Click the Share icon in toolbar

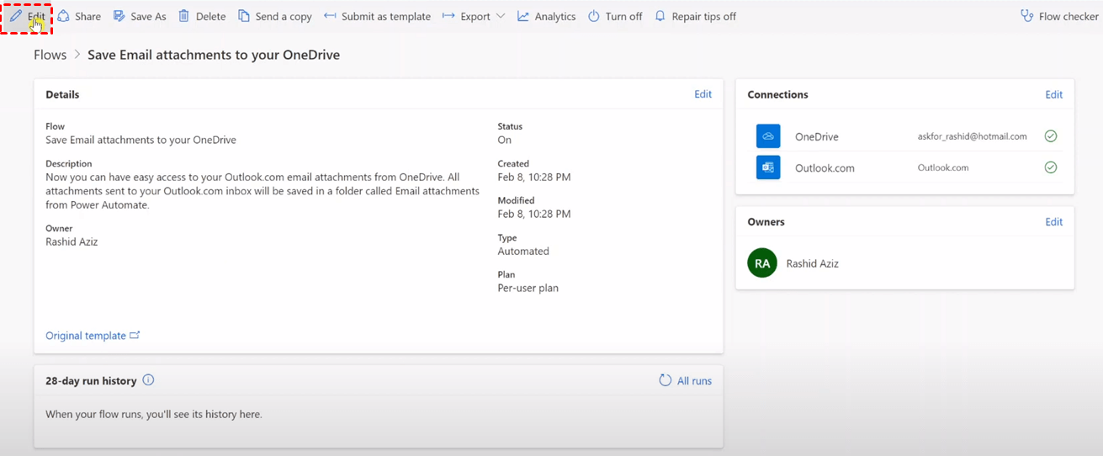64,16
